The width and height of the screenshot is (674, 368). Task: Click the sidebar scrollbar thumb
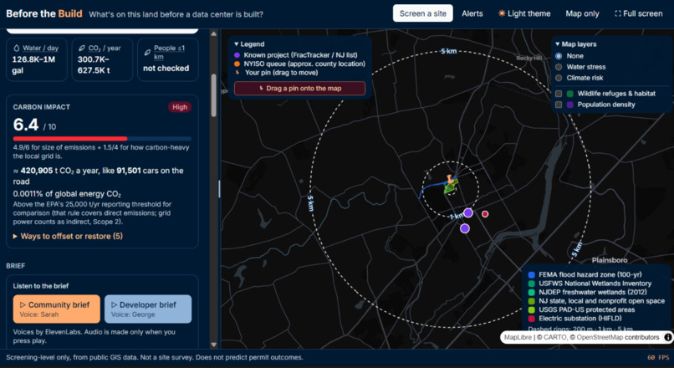(x=213, y=95)
